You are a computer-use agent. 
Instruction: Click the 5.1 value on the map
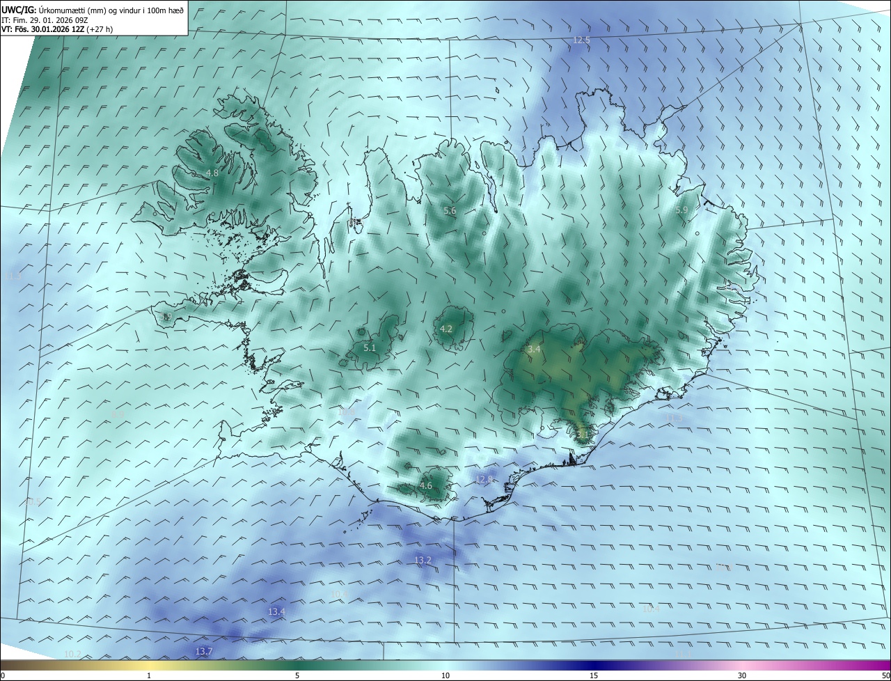pos(370,348)
